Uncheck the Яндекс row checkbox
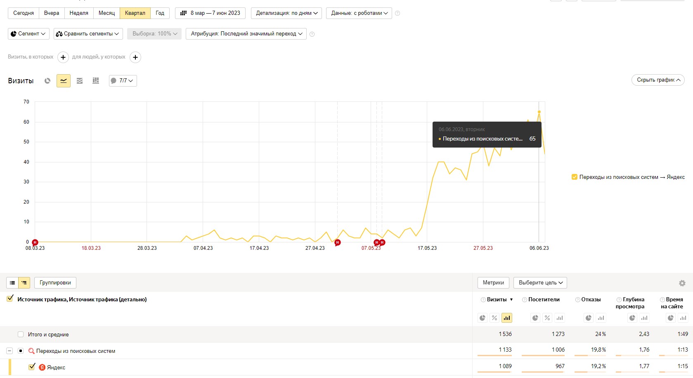The width and height of the screenshot is (693, 378). (x=32, y=367)
